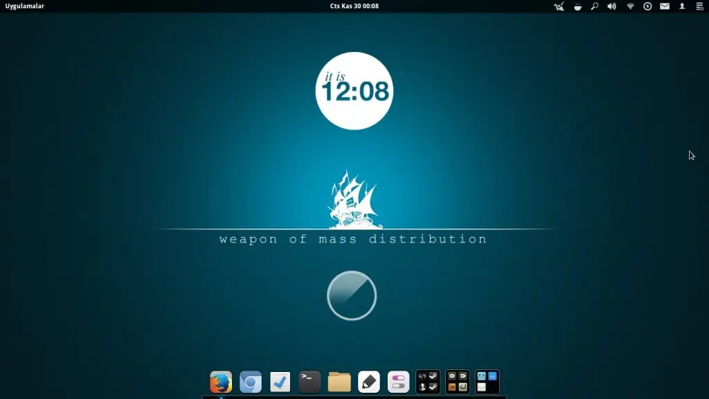The image size is (709, 399).
Task: Open the blue checkmark tasks app
Action: click(x=280, y=382)
